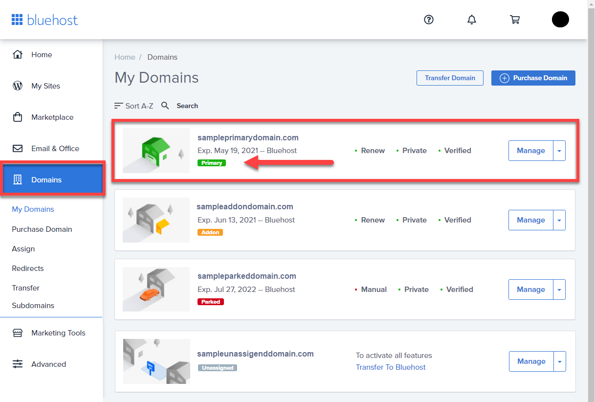Click sampleprimarydomain.com domain name
595x402 pixels.
[x=248, y=138]
